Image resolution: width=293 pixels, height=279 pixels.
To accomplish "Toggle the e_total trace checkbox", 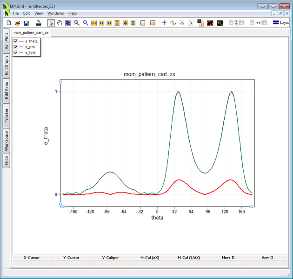I will 16,53.
